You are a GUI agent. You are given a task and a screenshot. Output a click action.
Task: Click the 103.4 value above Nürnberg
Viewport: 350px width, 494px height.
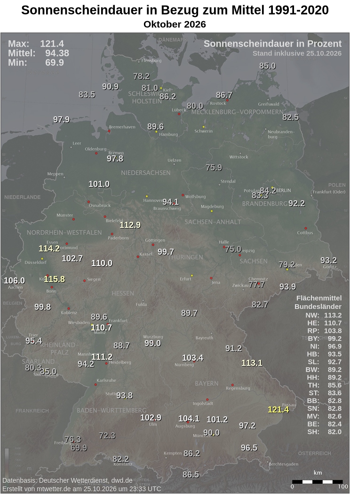click(x=192, y=358)
